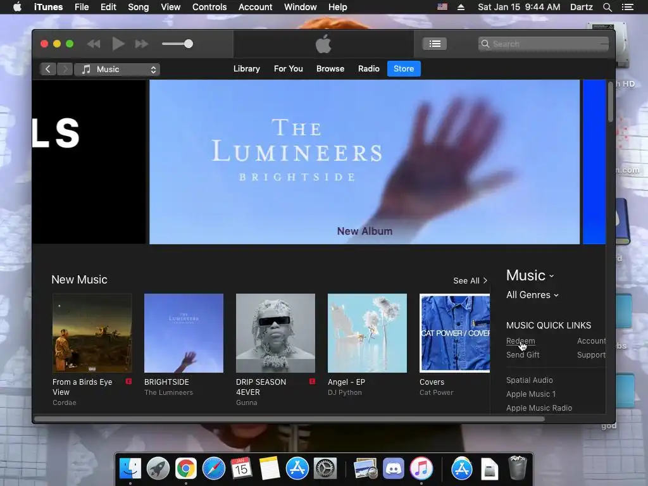648x486 pixels.
Task: Open the Account menu in menu bar
Action: click(255, 7)
